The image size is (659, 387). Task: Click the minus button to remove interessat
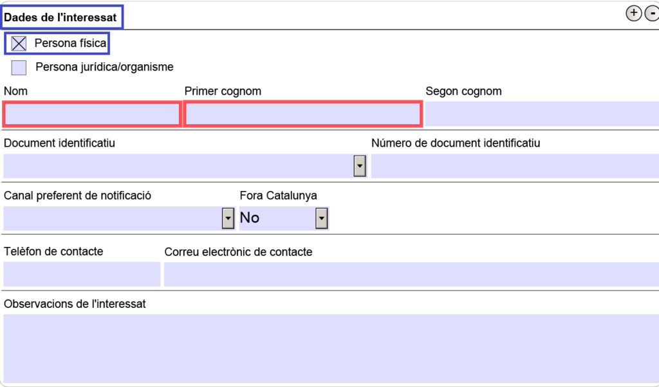652,13
